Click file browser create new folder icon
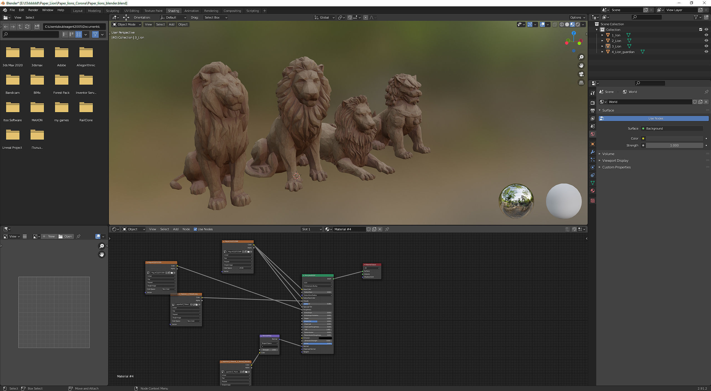711x391 pixels. pos(37,27)
